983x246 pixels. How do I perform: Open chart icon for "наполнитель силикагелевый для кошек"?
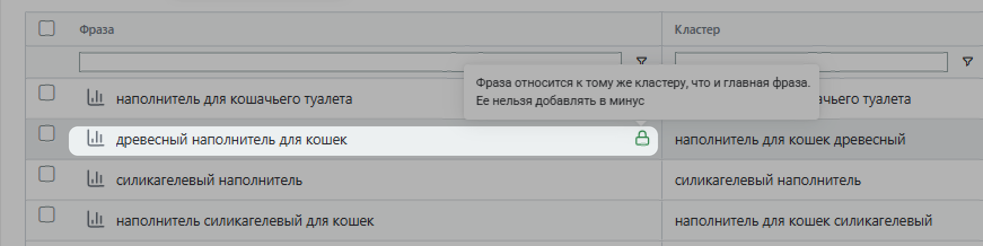coord(95,220)
